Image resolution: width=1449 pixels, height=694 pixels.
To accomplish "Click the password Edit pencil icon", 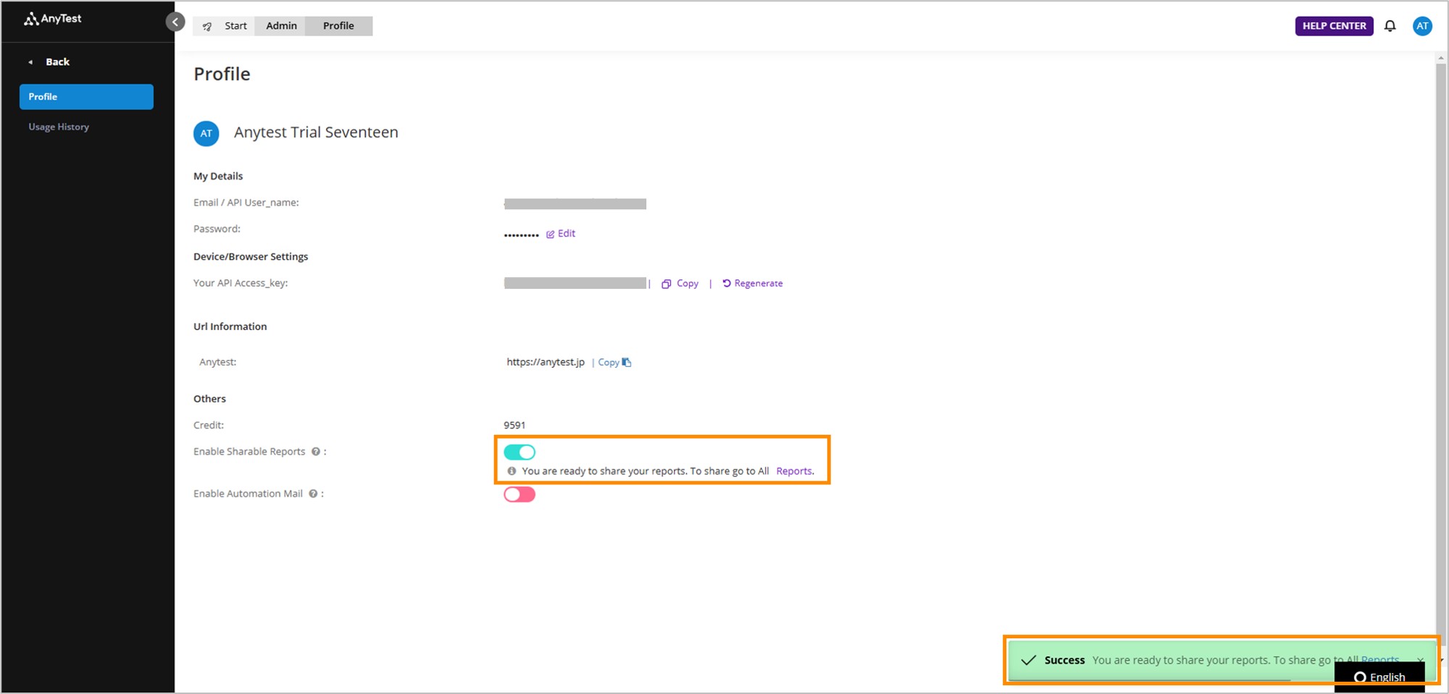I will point(551,234).
